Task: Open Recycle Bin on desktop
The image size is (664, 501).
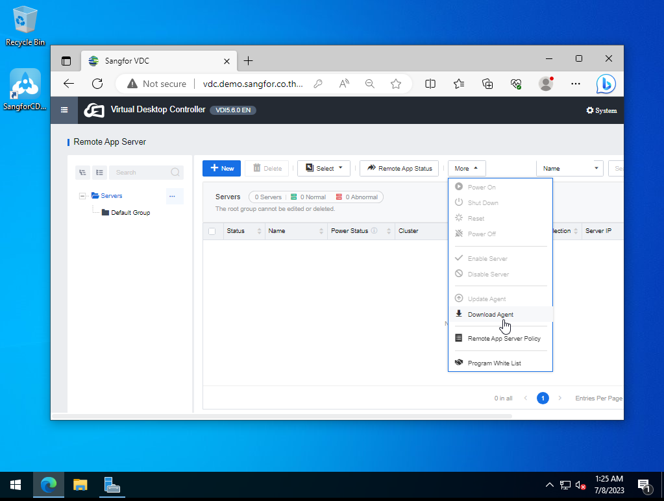Action: click(x=25, y=26)
